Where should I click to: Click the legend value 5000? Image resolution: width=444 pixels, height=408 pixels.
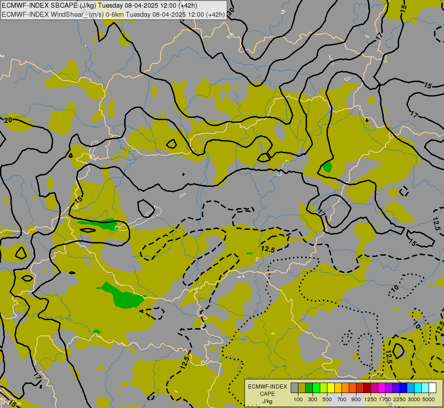coord(429,399)
